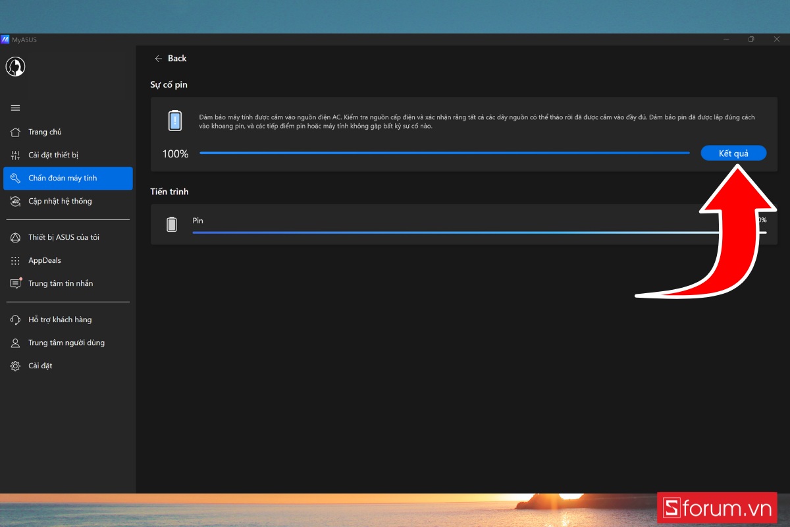
Task: Click the battery instructions paragraph text
Action: 477,121
